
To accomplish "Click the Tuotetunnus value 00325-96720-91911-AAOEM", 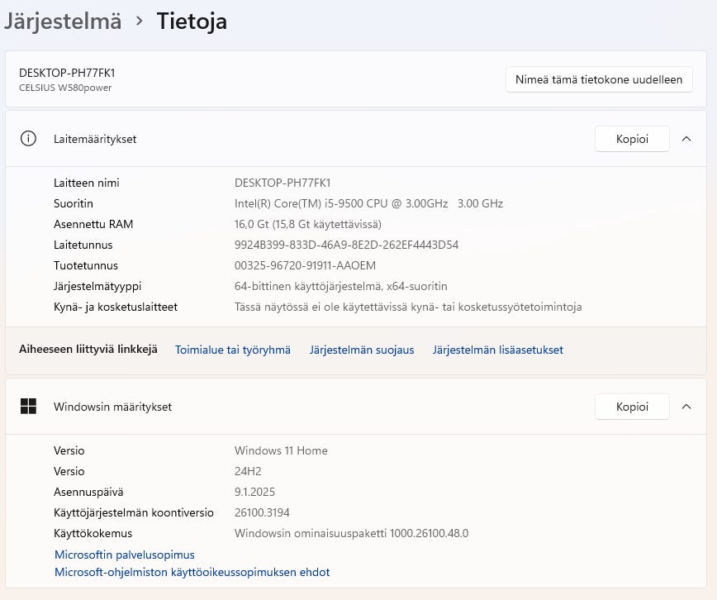I will coord(305,265).
